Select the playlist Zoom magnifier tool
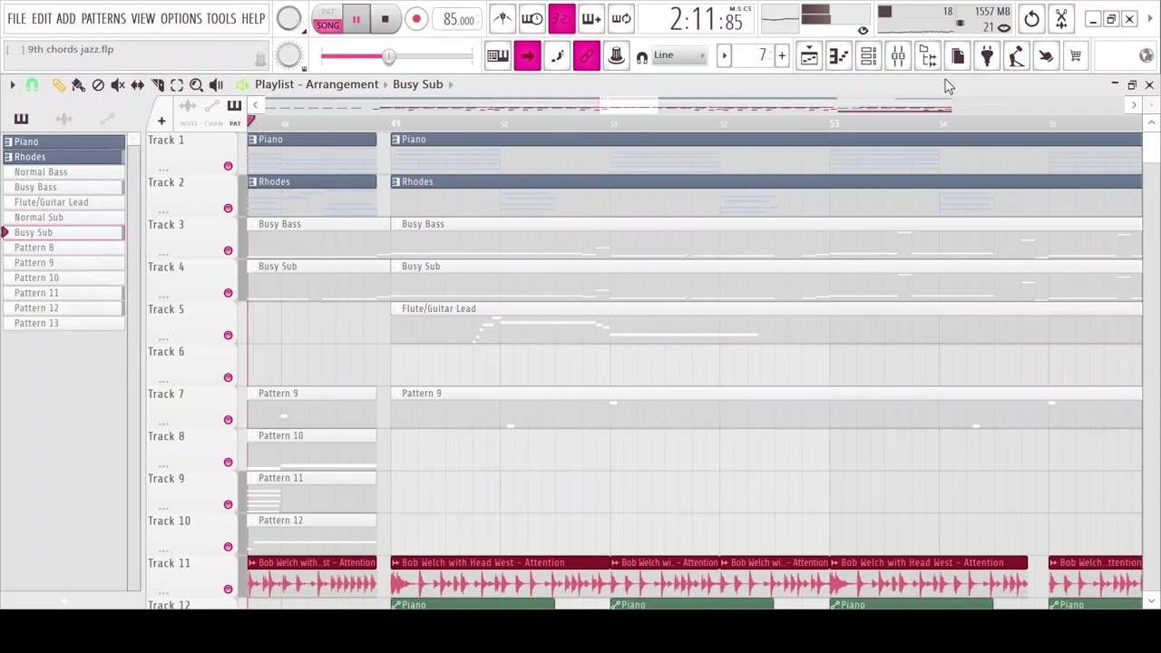The height and width of the screenshot is (653, 1161). (196, 84)
